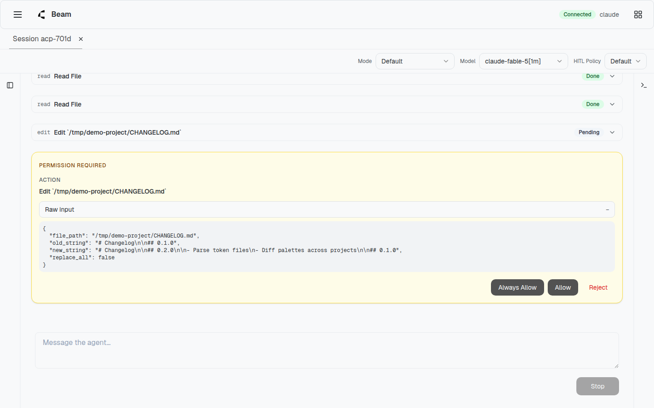The image size is (654, 408).
Task: Expand the Edit CHANGELOG.md tool call chevron
Action: pyautogui.click(x=612, y=132)
